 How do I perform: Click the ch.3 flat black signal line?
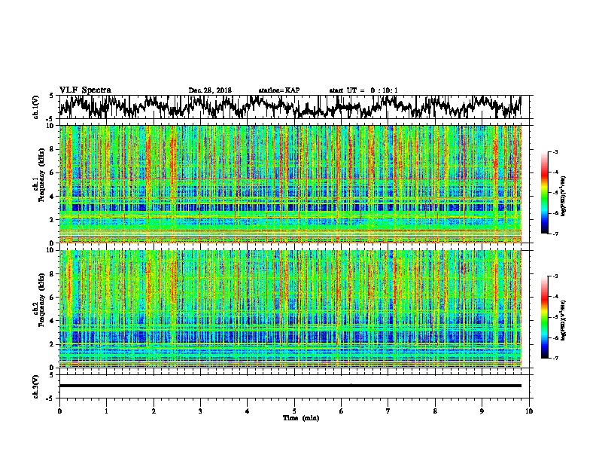point(290,386)
